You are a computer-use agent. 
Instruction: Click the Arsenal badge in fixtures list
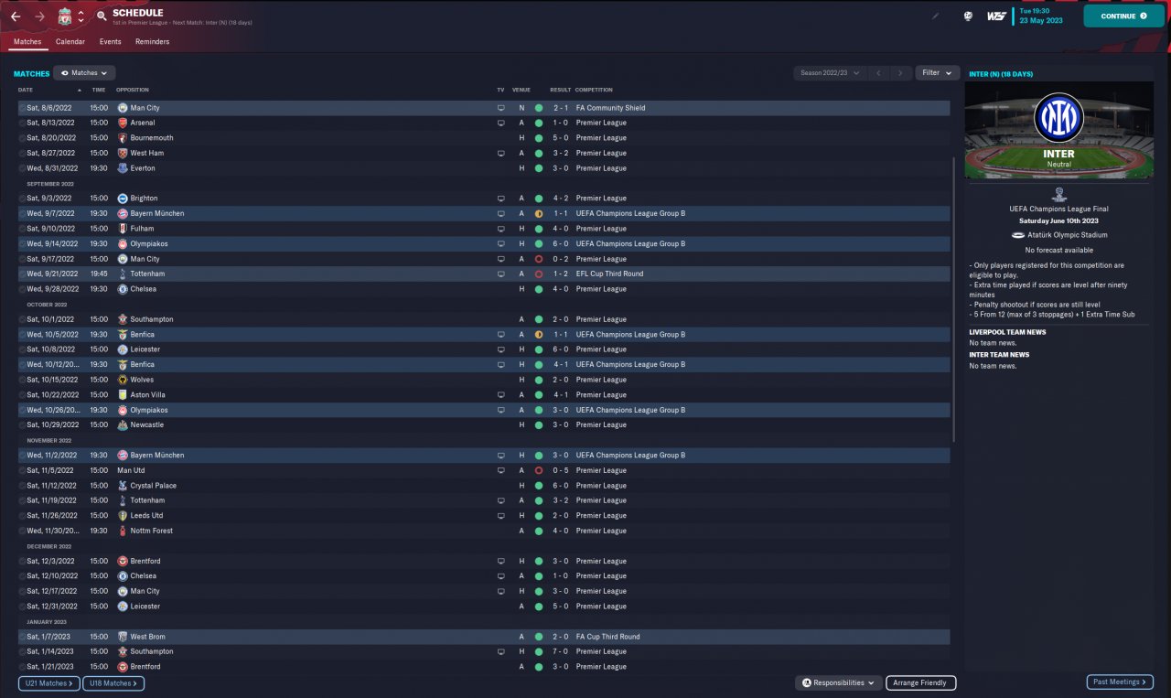pyautogui.click(x=123, y=123)
